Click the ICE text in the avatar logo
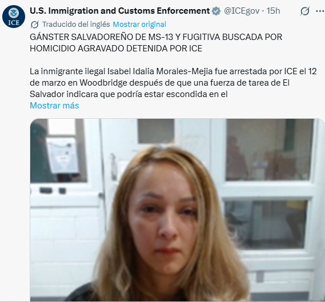325x302 pixels. pyautogui.click(x=14, y=22)
